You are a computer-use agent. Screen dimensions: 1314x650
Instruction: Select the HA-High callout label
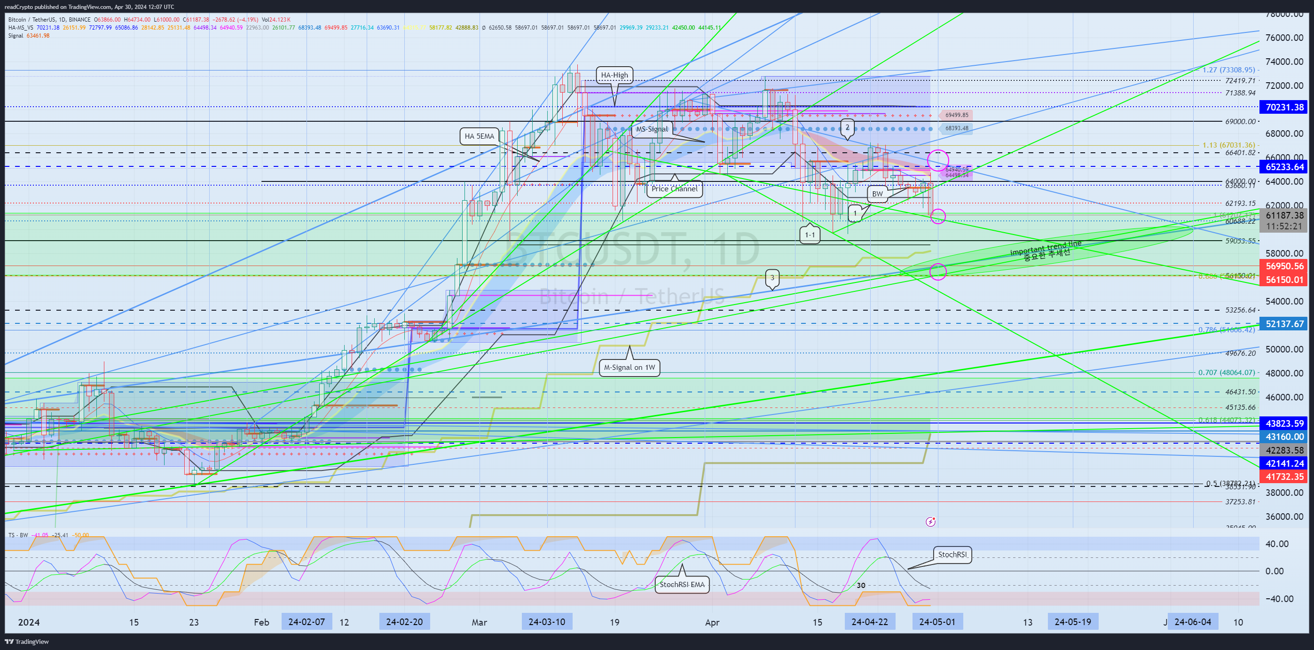[614, 75]
